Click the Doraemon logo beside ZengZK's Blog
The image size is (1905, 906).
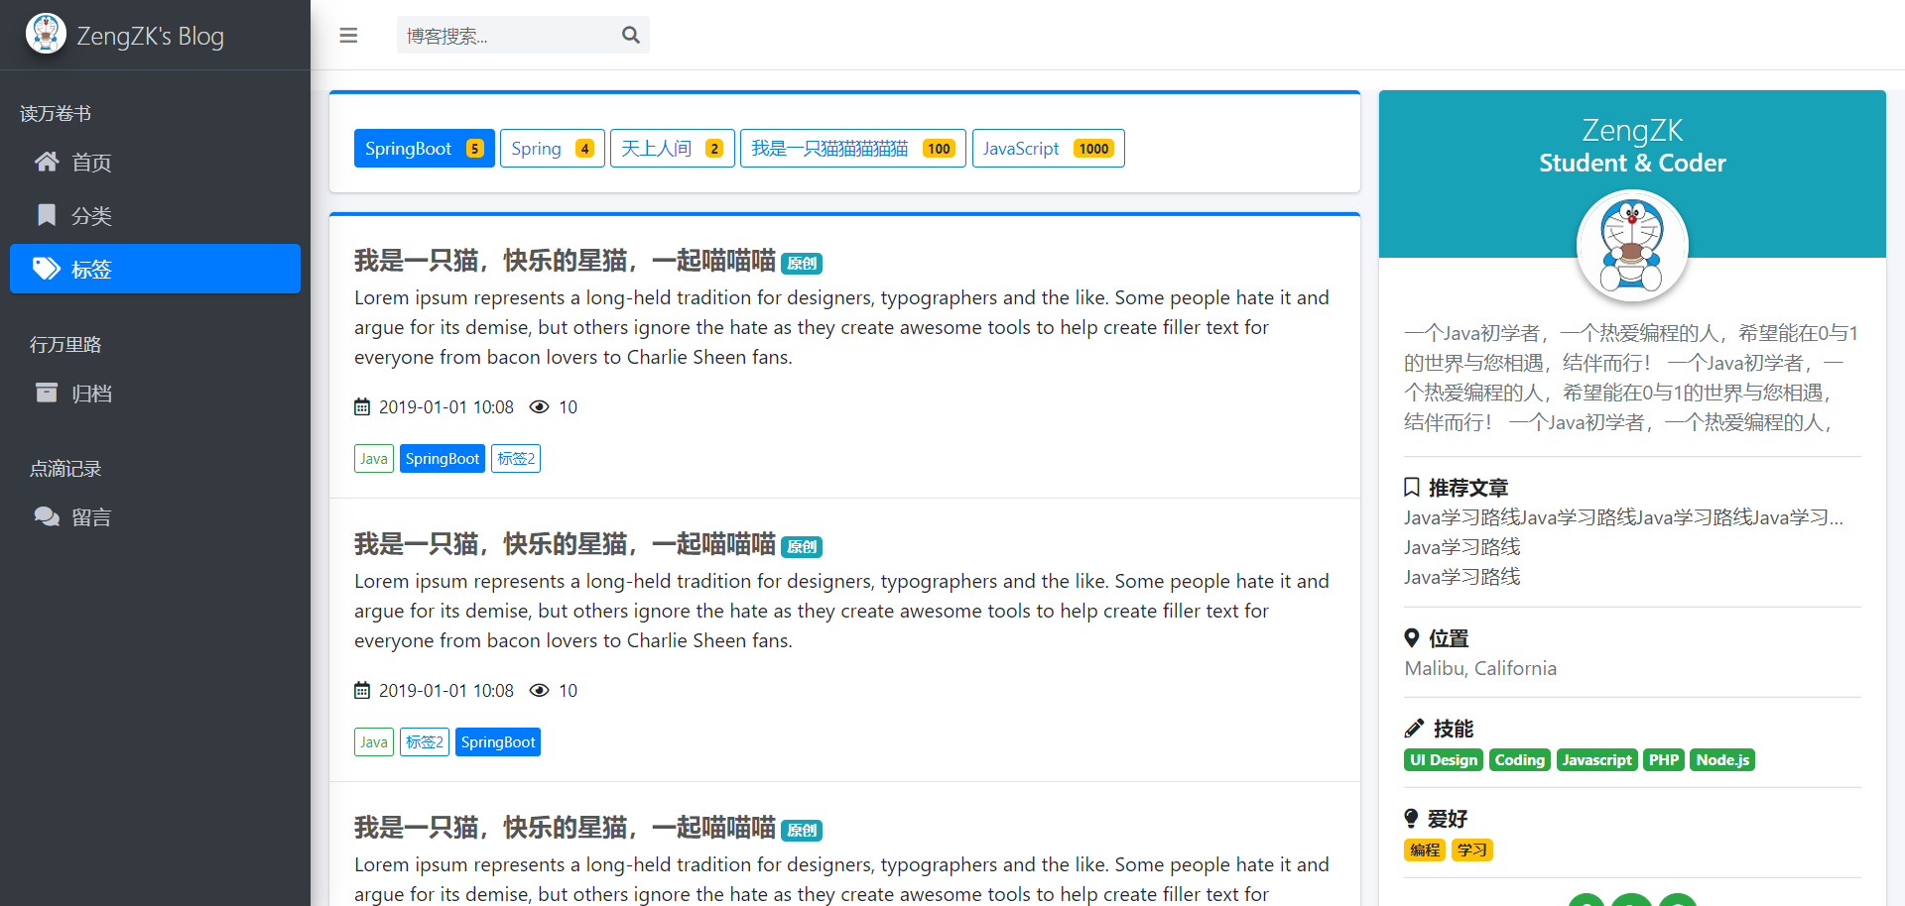tap(46, 34)
